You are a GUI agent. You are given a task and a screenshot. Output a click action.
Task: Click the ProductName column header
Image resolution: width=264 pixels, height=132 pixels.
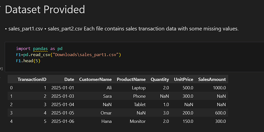[x=131, y=79]
